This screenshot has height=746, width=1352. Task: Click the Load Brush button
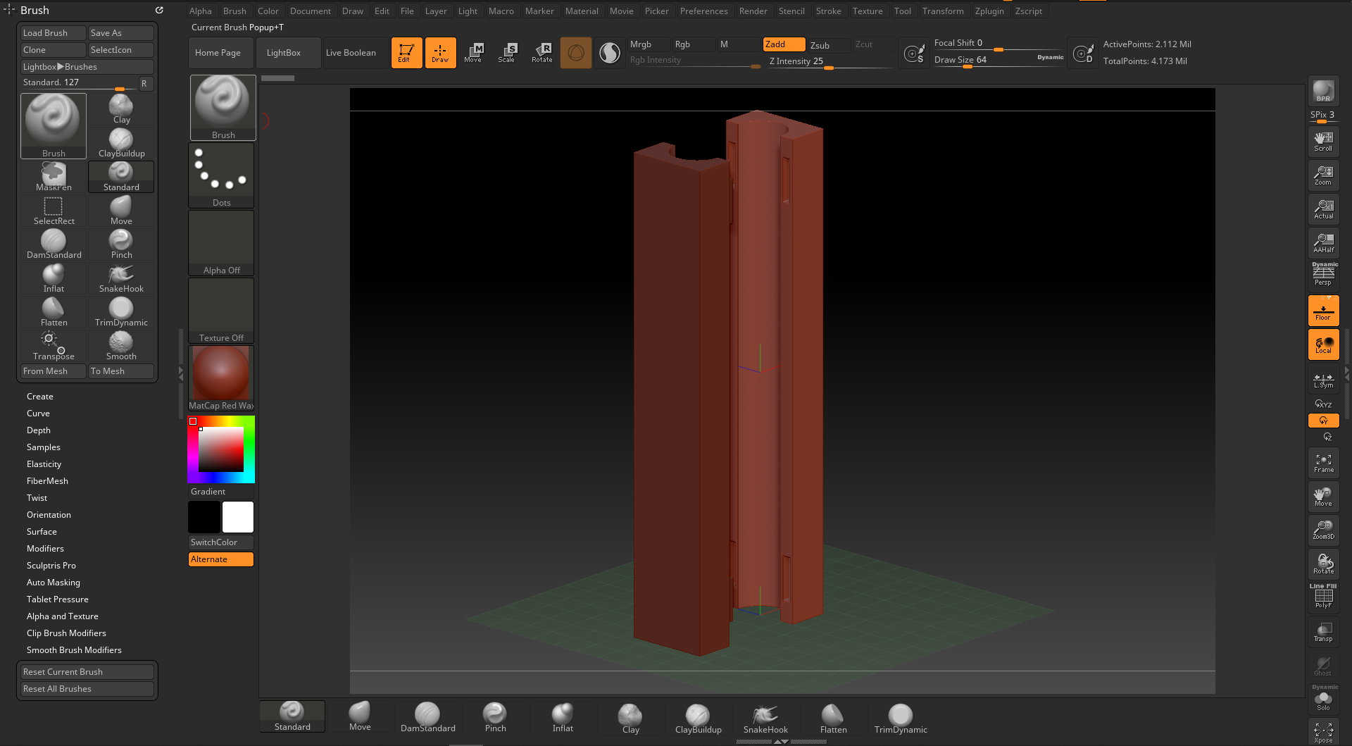click(54, 33)
